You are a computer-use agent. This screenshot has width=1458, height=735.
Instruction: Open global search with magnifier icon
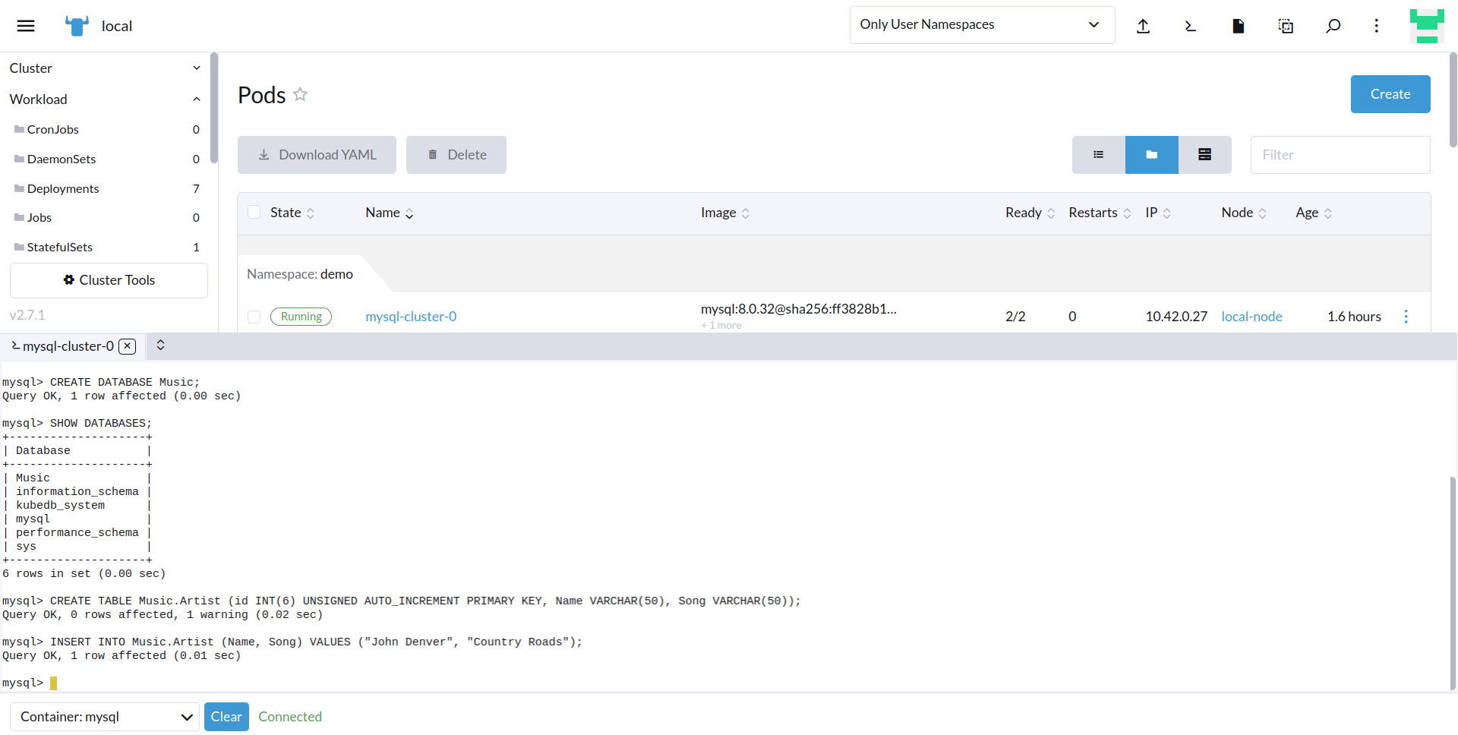coord(1333,25)
